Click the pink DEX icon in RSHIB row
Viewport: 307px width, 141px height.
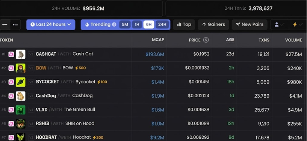pos(11,124)
